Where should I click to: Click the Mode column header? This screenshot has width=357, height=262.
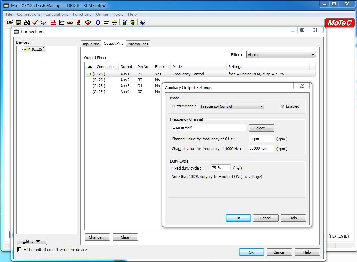[x=198, y=67]
